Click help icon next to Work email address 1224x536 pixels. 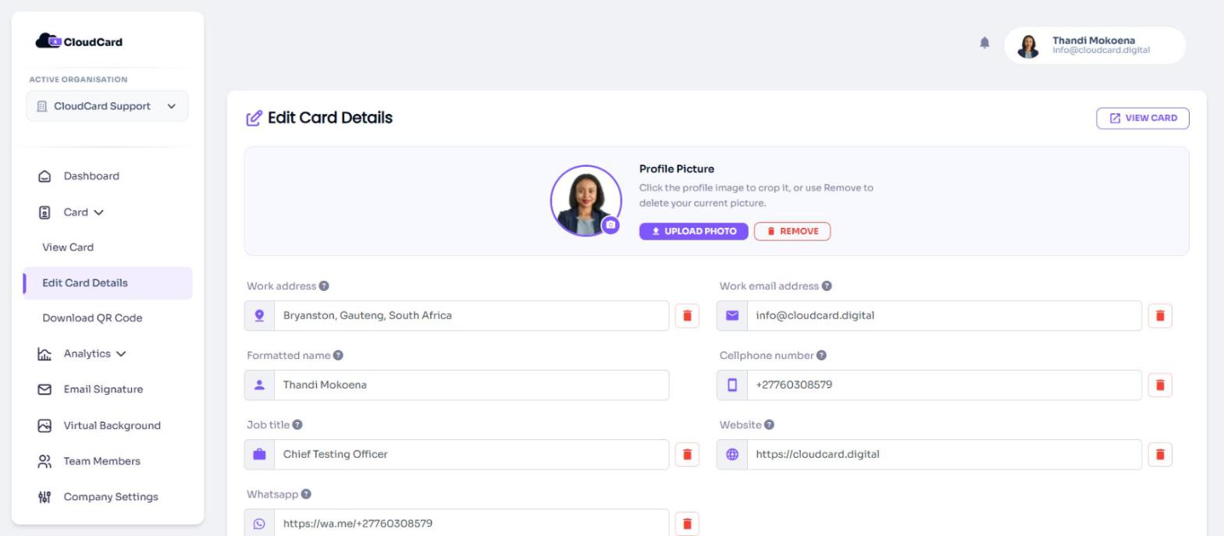[827, 286]
